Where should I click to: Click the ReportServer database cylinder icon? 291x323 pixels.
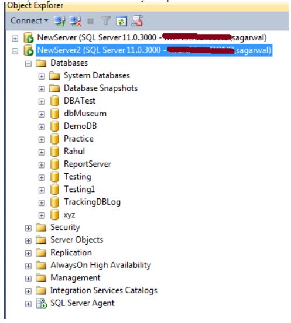click(54, 164)
